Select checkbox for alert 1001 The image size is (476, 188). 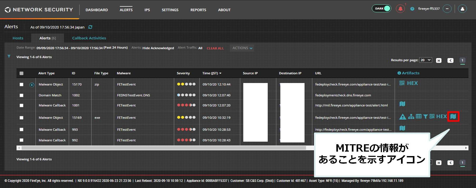pyautogui.click(x=22, y=106)
